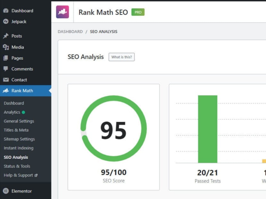Screen dimensions: 266x199
Task: Open Instant Indexing submenu
Action: coord(19,148)
